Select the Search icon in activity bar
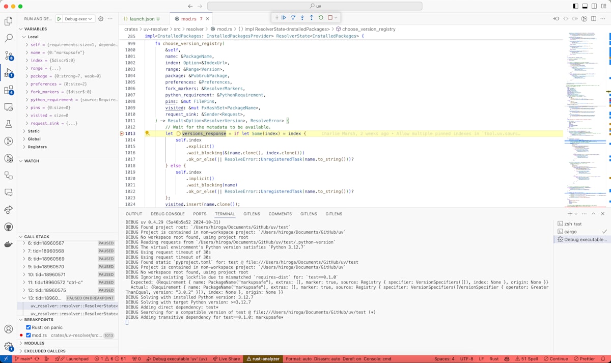This screenshot has height=363, width=611. [8, 38]
